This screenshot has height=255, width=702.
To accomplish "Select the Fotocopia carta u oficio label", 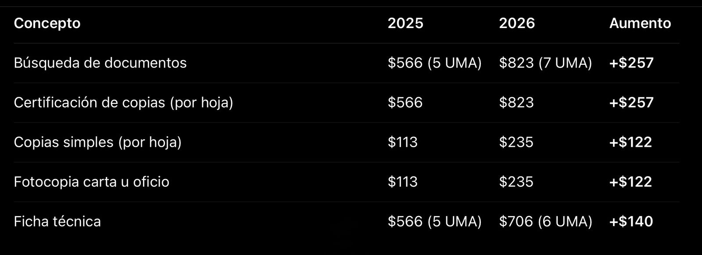I will [91, 182].
